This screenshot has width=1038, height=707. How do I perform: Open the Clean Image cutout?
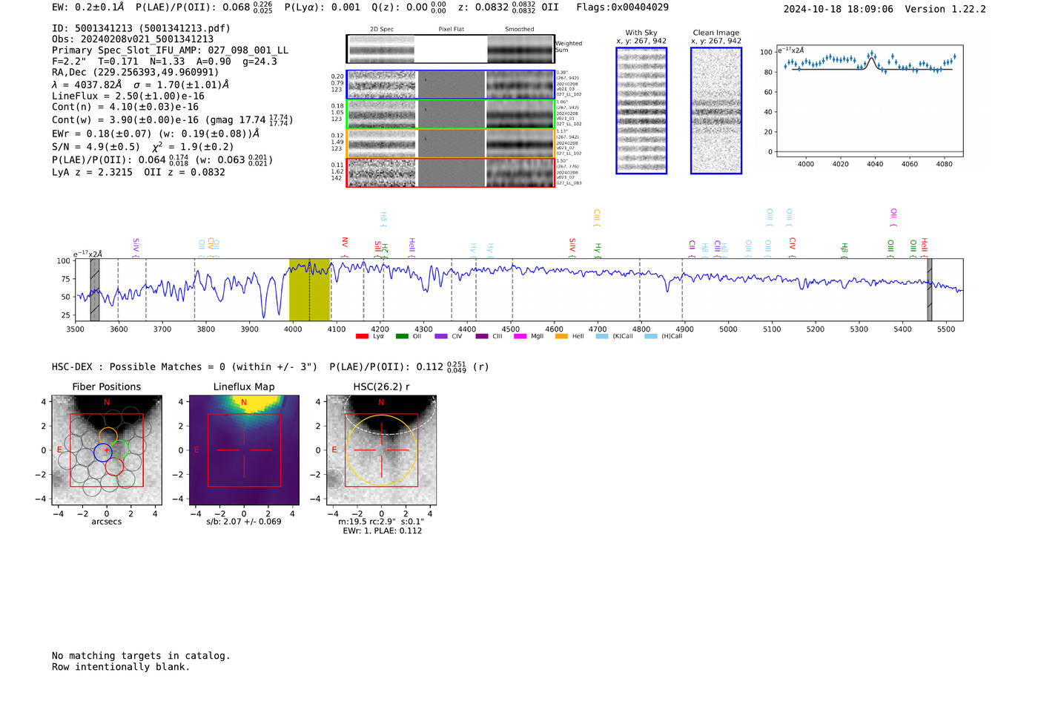pos(716,111)
